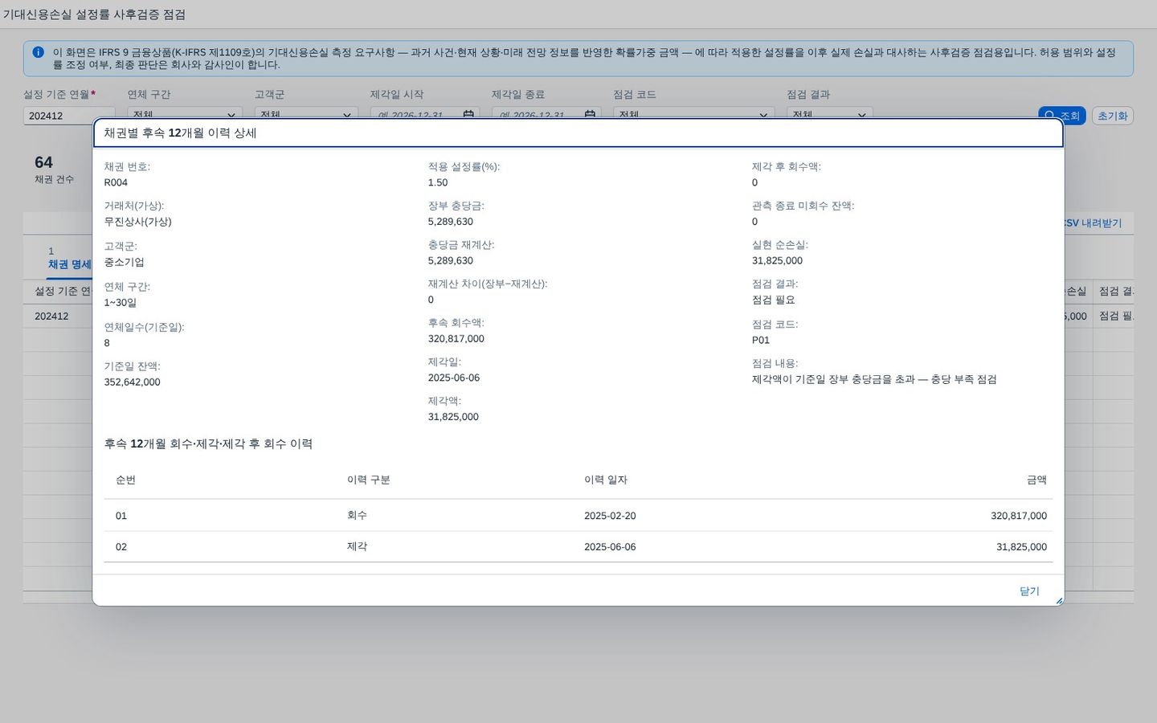Click the 초기화 reset button

pos(1113,116)
